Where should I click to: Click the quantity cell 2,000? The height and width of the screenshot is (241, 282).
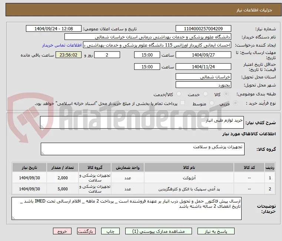coord(63,178)
